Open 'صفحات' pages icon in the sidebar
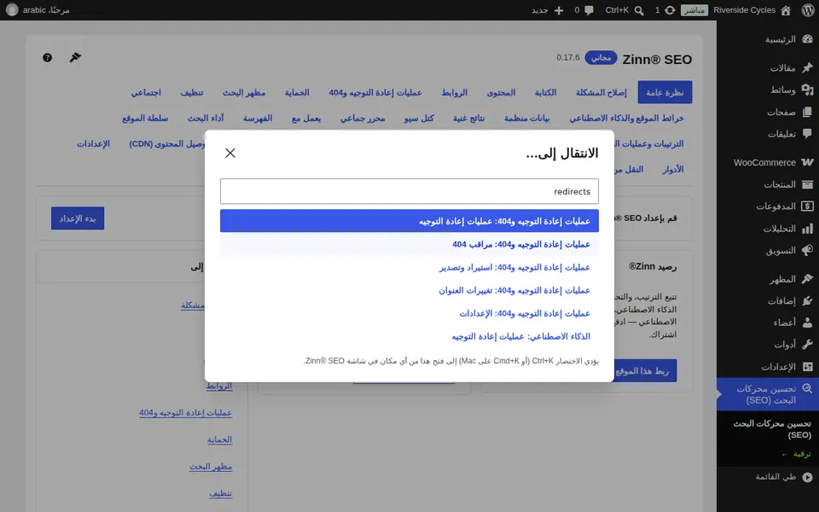819x512 pixels. [807, 112]
